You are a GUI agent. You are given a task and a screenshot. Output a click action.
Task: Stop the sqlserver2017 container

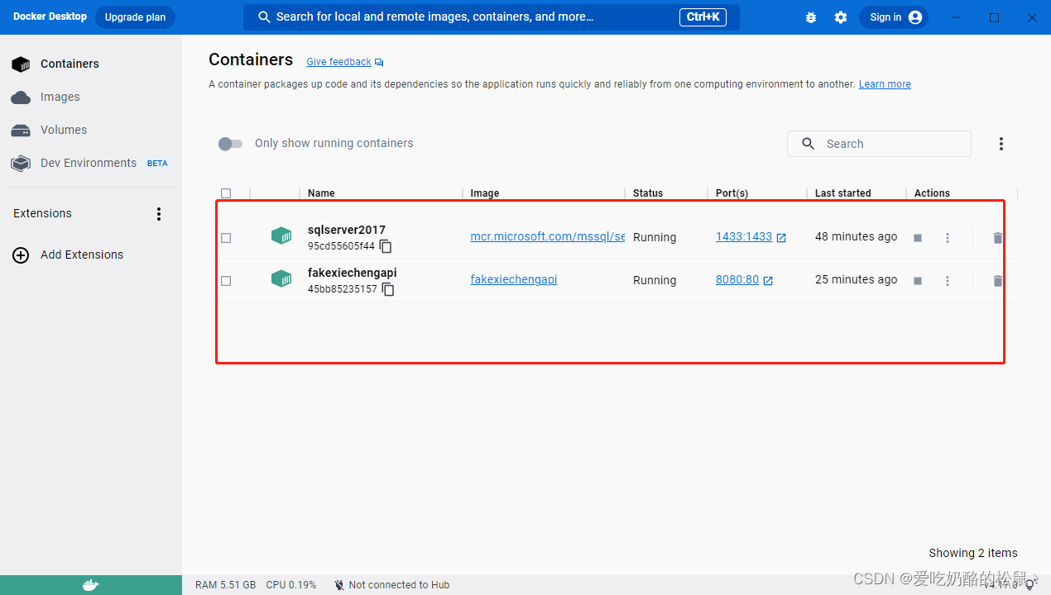pyautogui.click(x=917, y=238)
